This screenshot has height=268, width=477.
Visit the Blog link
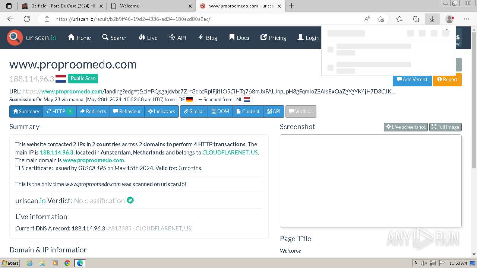pos(208,38)
